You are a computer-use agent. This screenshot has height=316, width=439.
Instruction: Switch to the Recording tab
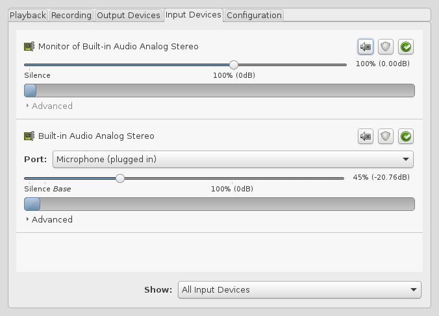click(x=71, y=15)
